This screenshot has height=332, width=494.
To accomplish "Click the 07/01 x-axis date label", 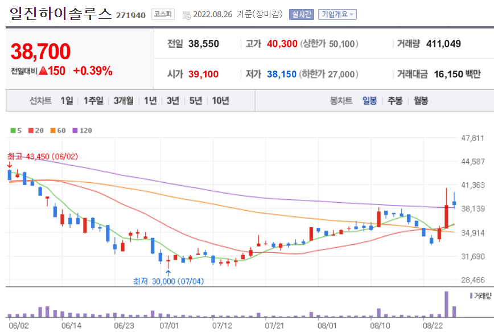I will pyautogui.click(x=169, y=325).
